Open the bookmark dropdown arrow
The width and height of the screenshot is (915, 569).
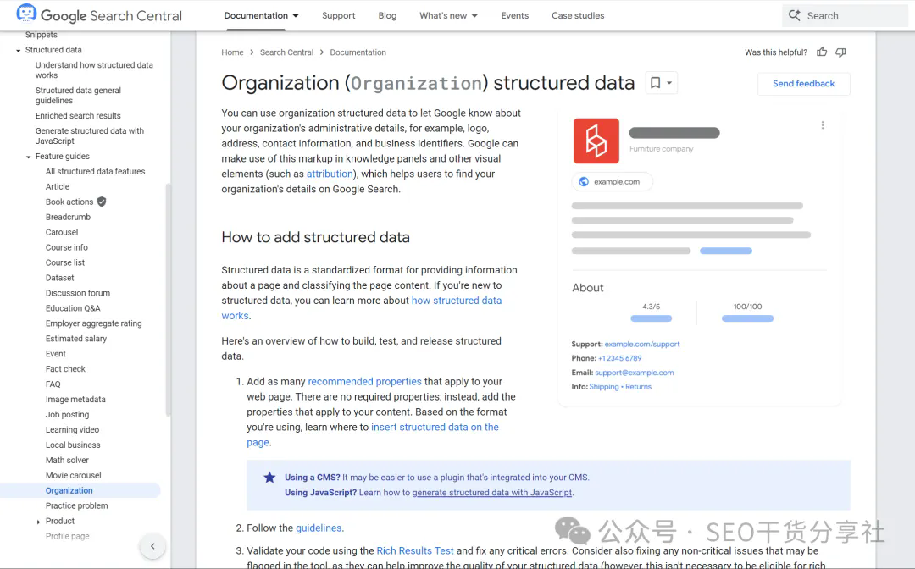[x=669, y=83]
